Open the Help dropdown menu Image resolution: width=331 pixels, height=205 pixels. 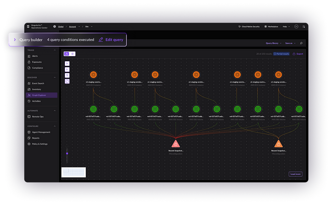coord(286,27)
